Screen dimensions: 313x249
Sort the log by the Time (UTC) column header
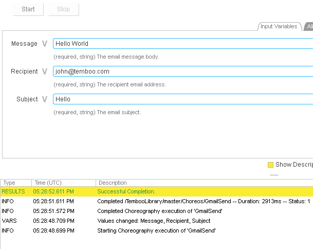[64, 183]
